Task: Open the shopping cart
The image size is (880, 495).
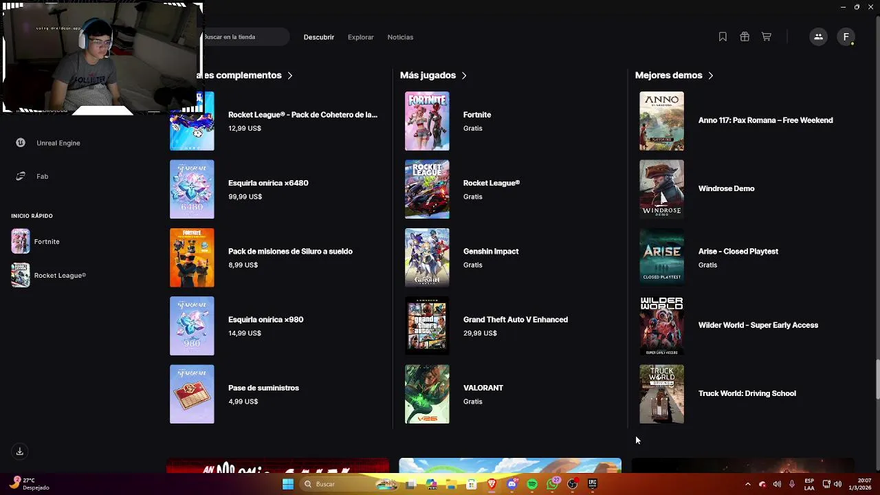Action: point(766,37)
